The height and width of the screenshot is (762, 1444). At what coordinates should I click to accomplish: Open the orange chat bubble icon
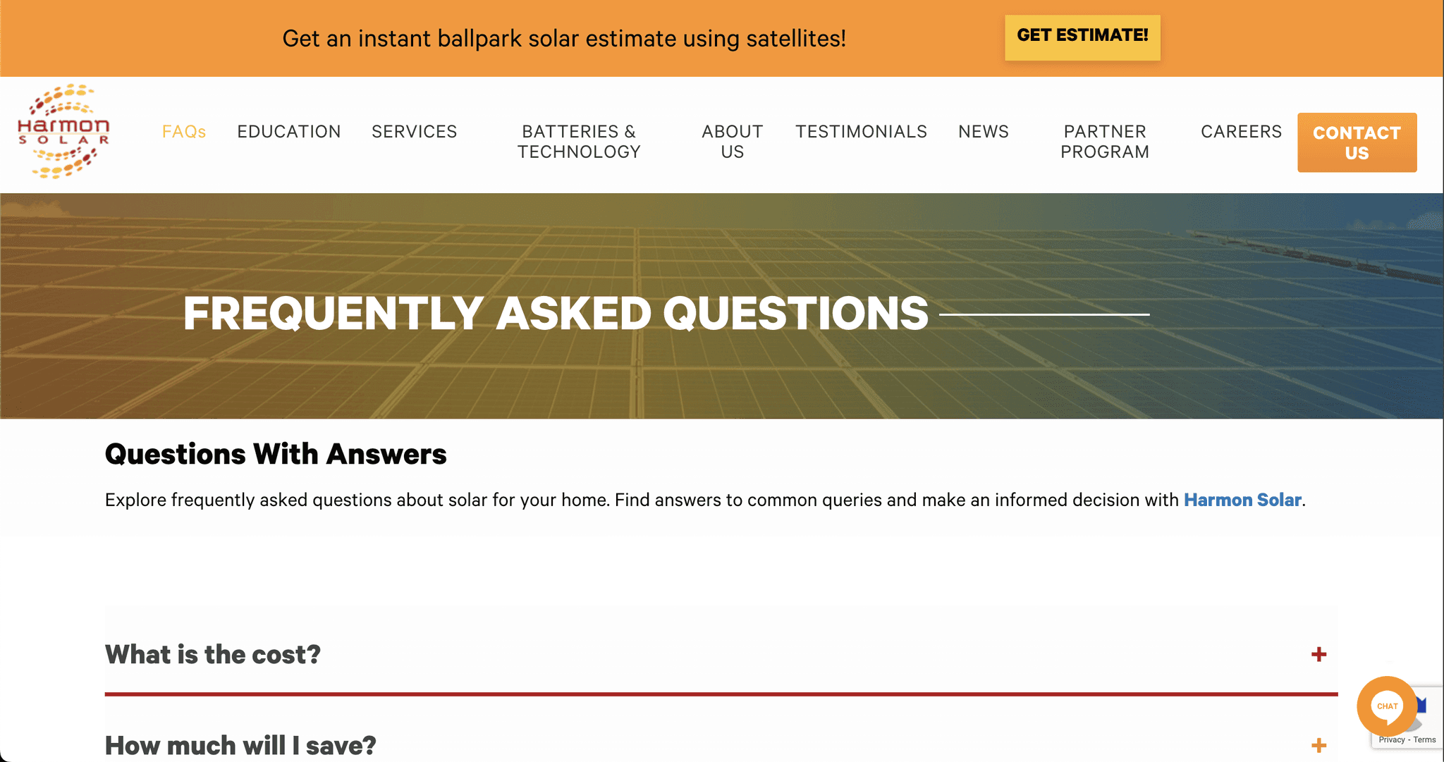coord(1386,706)
